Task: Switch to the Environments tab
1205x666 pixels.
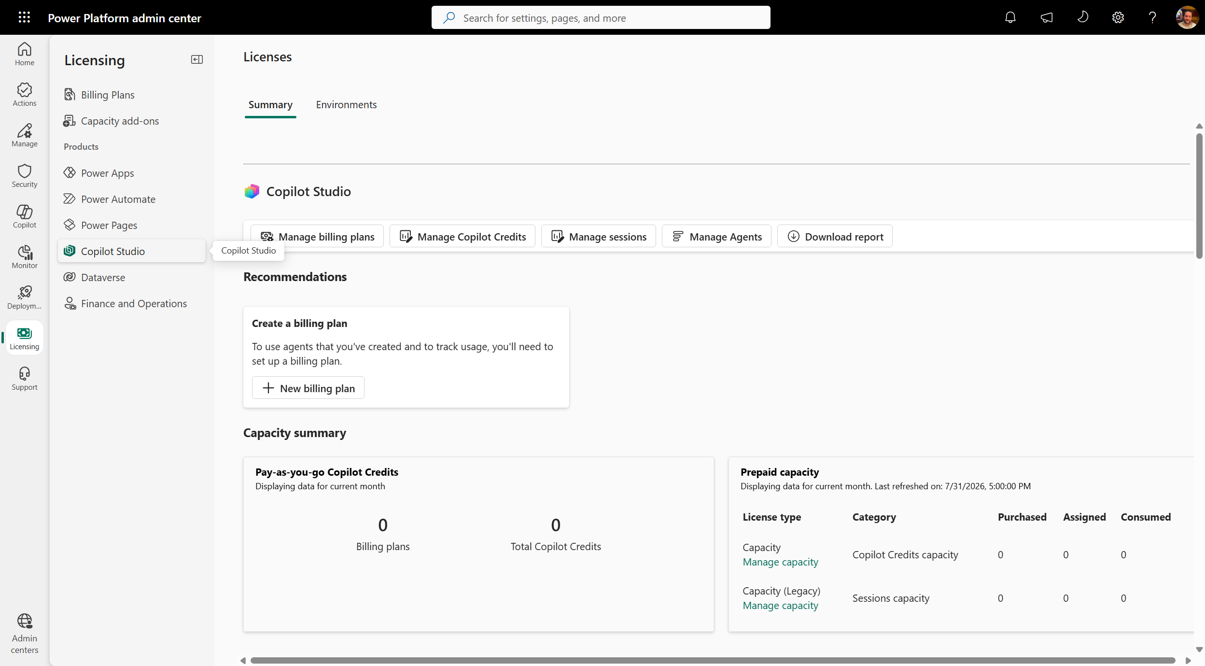Action: (x=346, y=105)
